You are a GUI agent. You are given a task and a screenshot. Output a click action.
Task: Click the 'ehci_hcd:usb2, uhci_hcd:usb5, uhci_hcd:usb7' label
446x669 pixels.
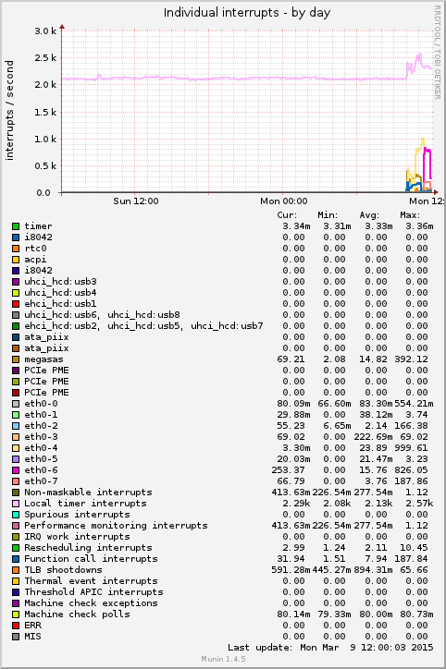[143, 326]
